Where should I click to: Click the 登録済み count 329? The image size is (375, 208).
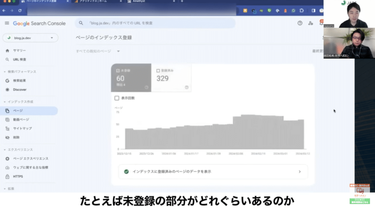click(162, 78)
